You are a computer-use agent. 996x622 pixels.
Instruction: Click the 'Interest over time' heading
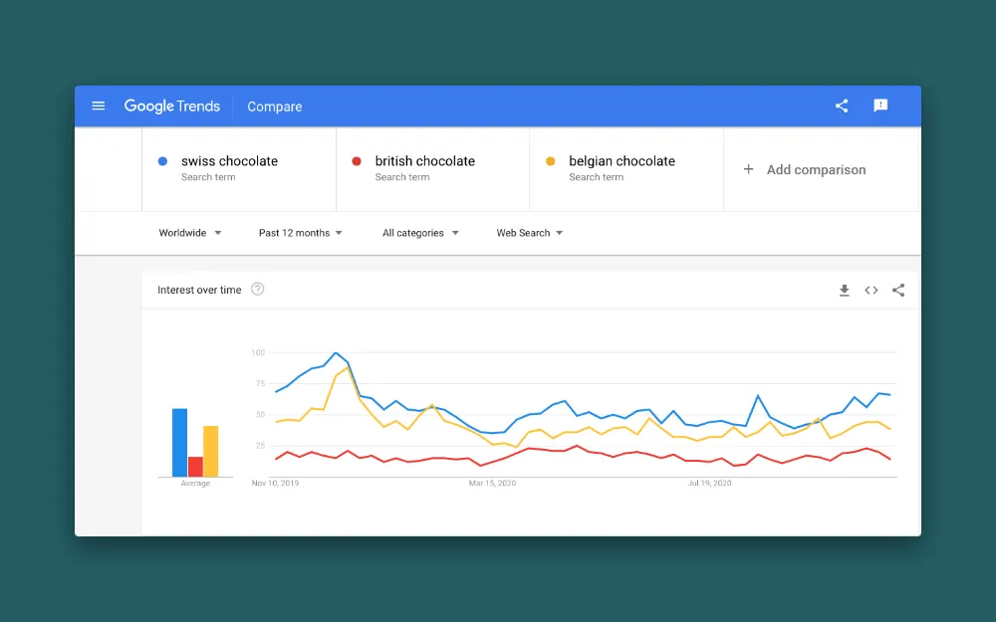point(199,290)
